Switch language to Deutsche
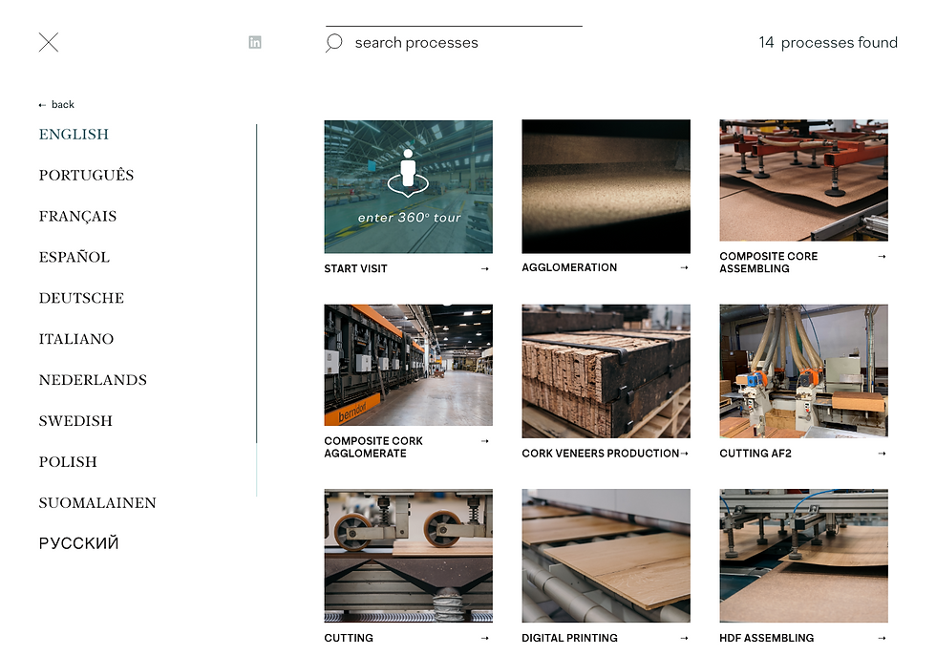Viewport: 936px width, 656px height. 81,298
